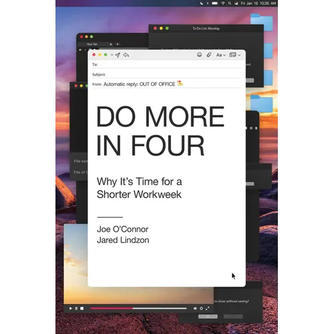Open the media player settings icon
Image resolution: width=334 pixels, height=334 pixels.
tap(201, 309)
